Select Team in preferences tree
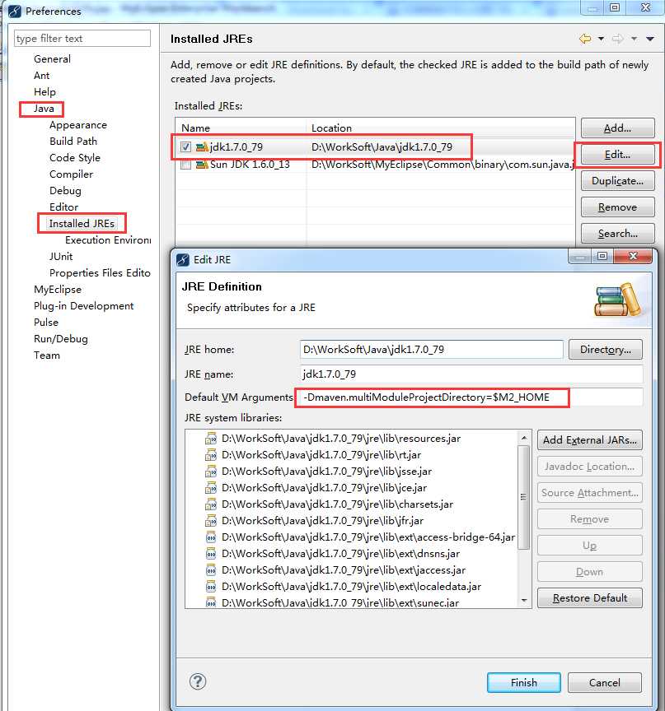 tap(47, 355)
